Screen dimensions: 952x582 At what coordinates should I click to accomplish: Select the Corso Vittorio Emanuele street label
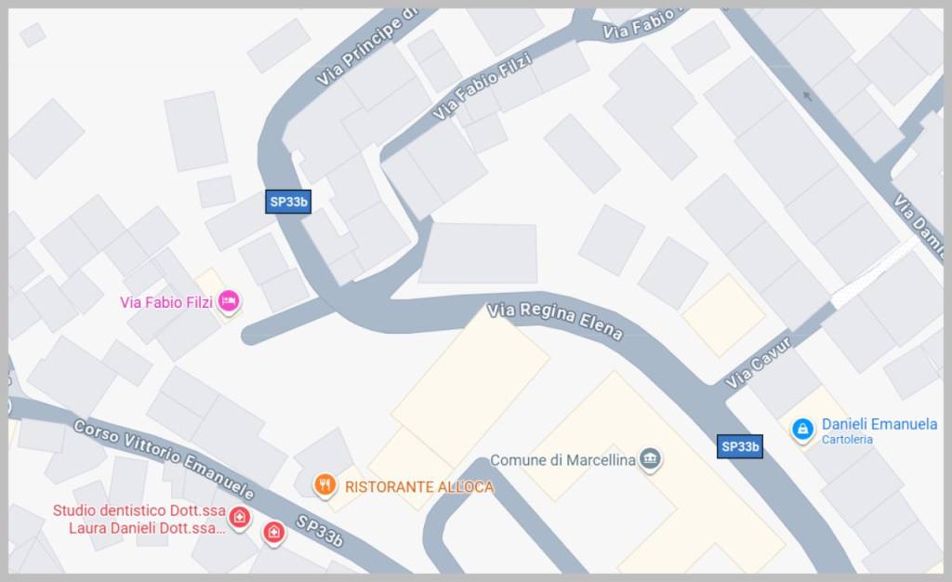[164, 458]
